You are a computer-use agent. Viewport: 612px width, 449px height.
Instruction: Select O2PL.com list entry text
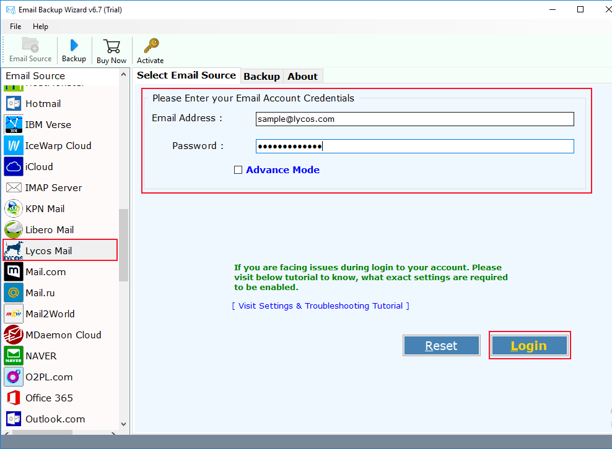(49, 377)
